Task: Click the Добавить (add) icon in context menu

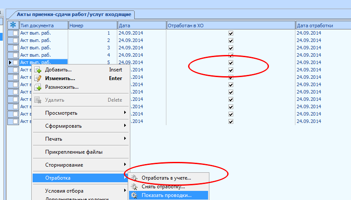Action: [38, 70]
